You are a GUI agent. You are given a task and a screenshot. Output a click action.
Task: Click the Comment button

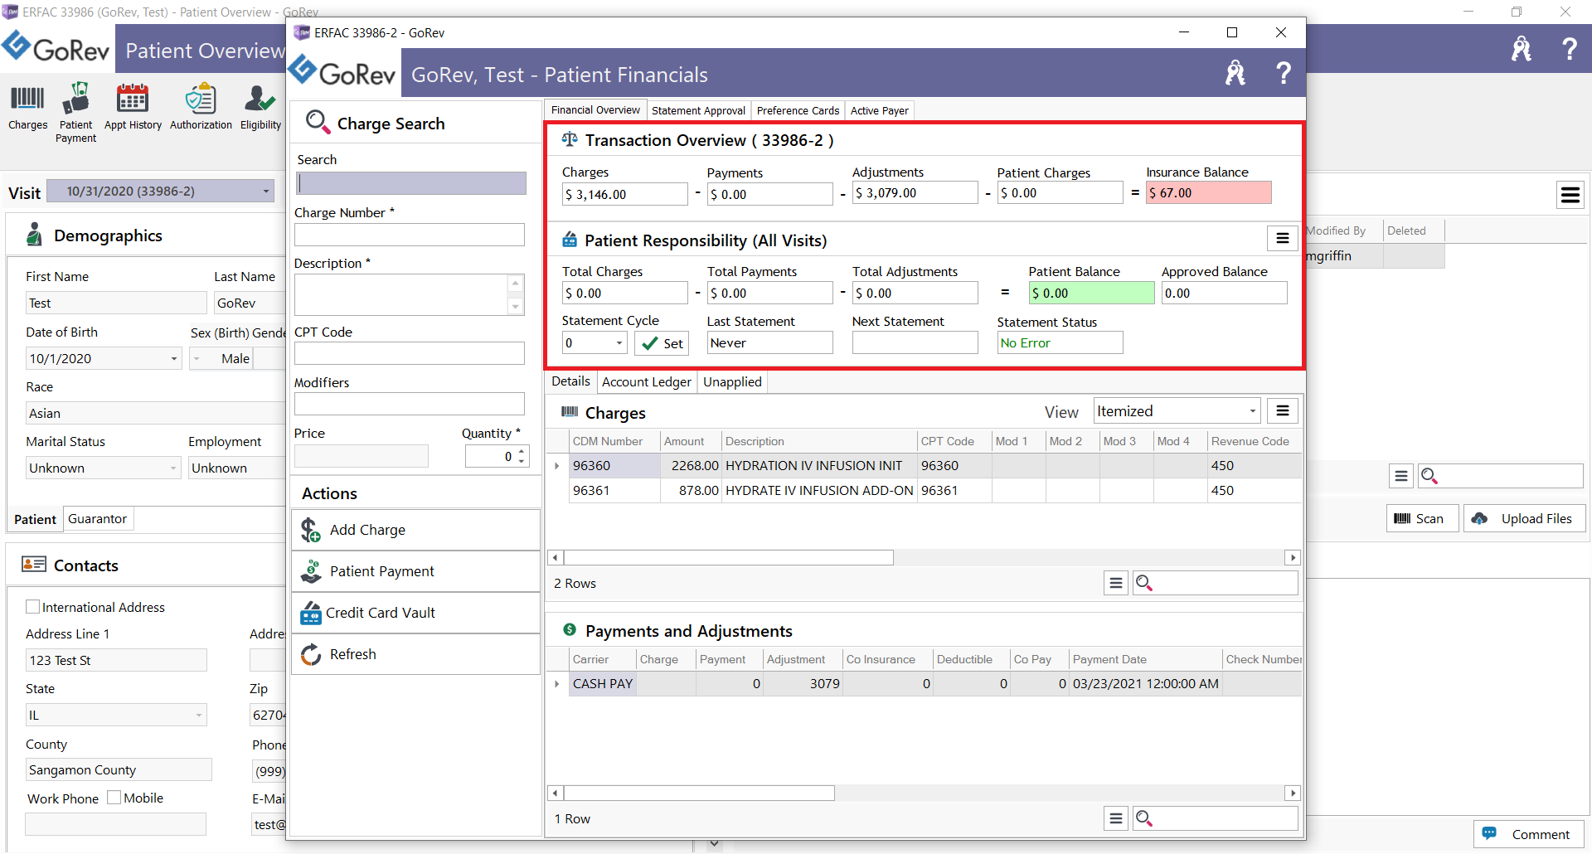1528,834
